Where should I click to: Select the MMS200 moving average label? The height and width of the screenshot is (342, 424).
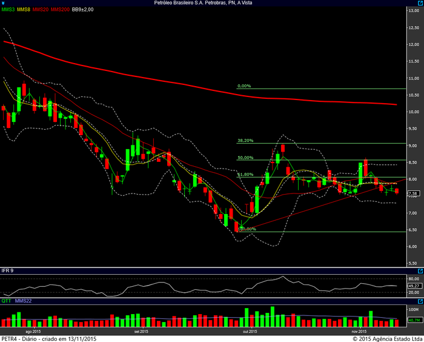pyautogui.click(x=60, y=10)
